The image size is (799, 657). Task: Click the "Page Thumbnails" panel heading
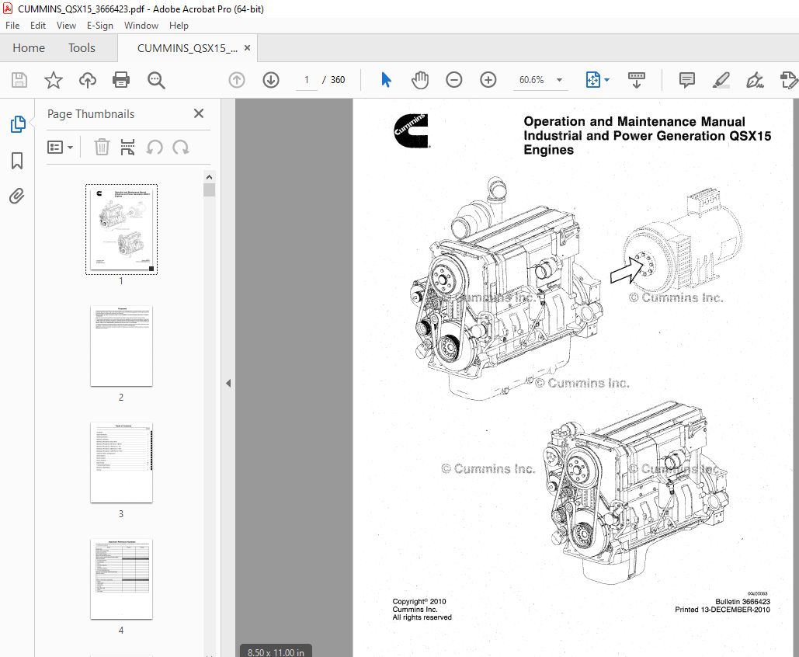pos(91,113)
